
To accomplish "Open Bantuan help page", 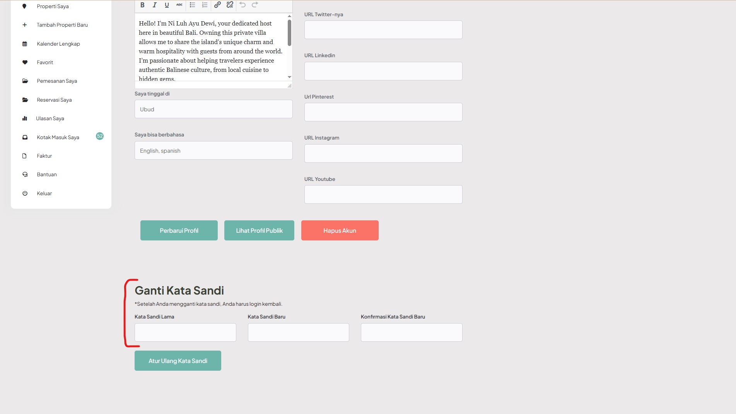I will (47, 174).
